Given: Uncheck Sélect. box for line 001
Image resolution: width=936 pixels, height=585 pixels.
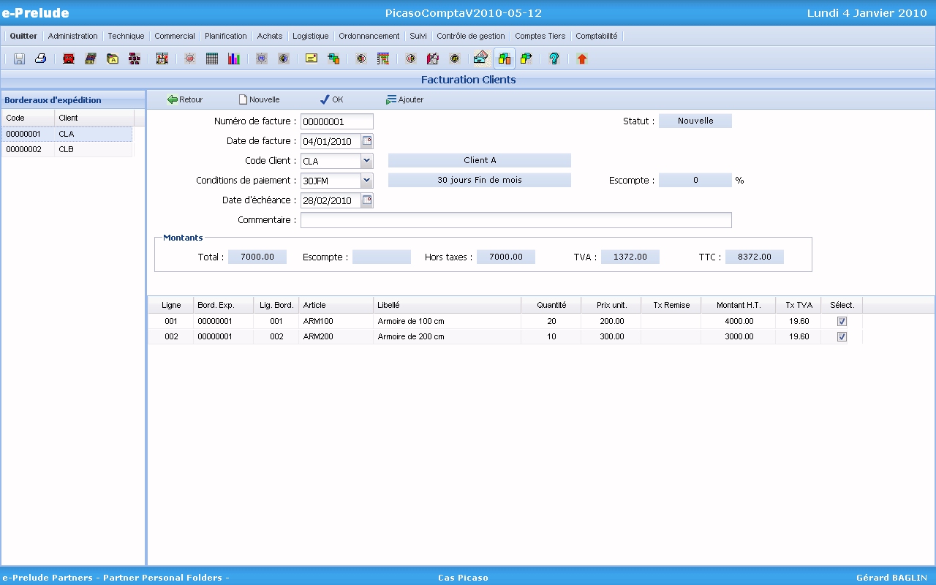Looking at the screenshot, I should [x=842, y=321].
